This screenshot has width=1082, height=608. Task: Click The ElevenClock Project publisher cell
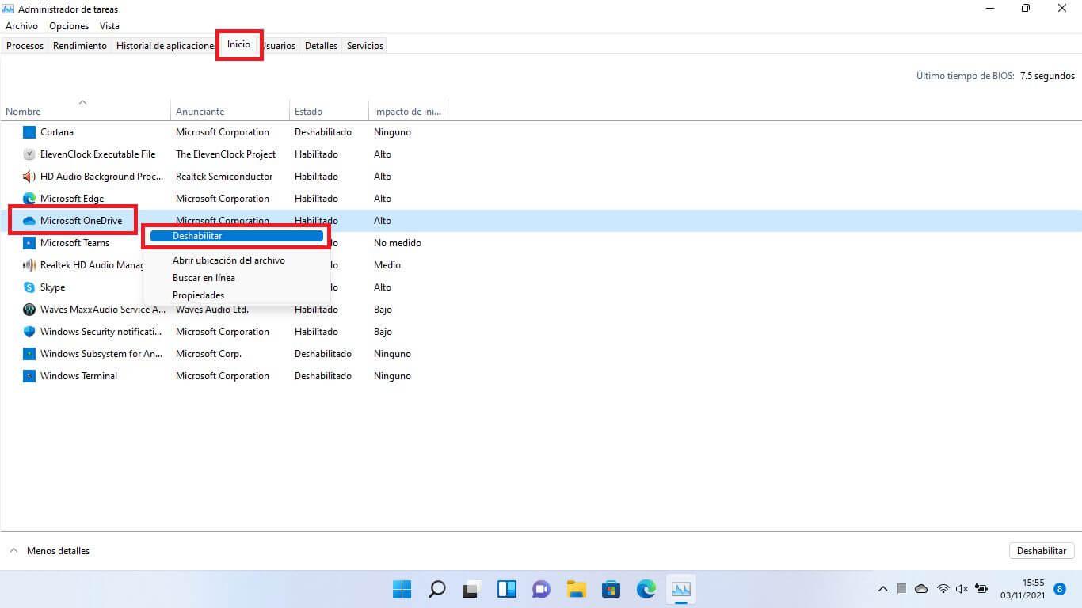(226, 154)
